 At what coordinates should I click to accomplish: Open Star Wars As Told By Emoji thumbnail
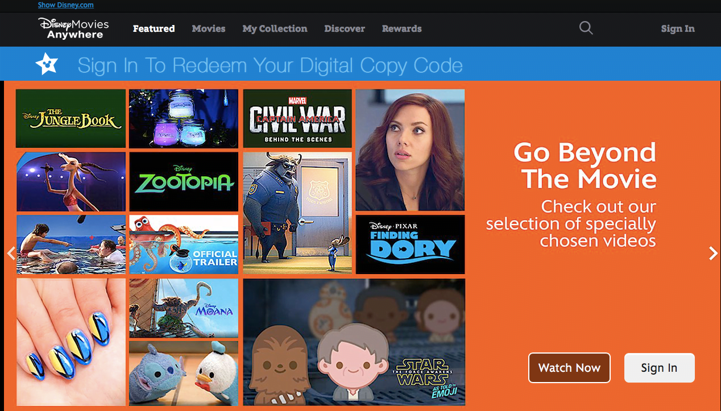coord(354,342)
